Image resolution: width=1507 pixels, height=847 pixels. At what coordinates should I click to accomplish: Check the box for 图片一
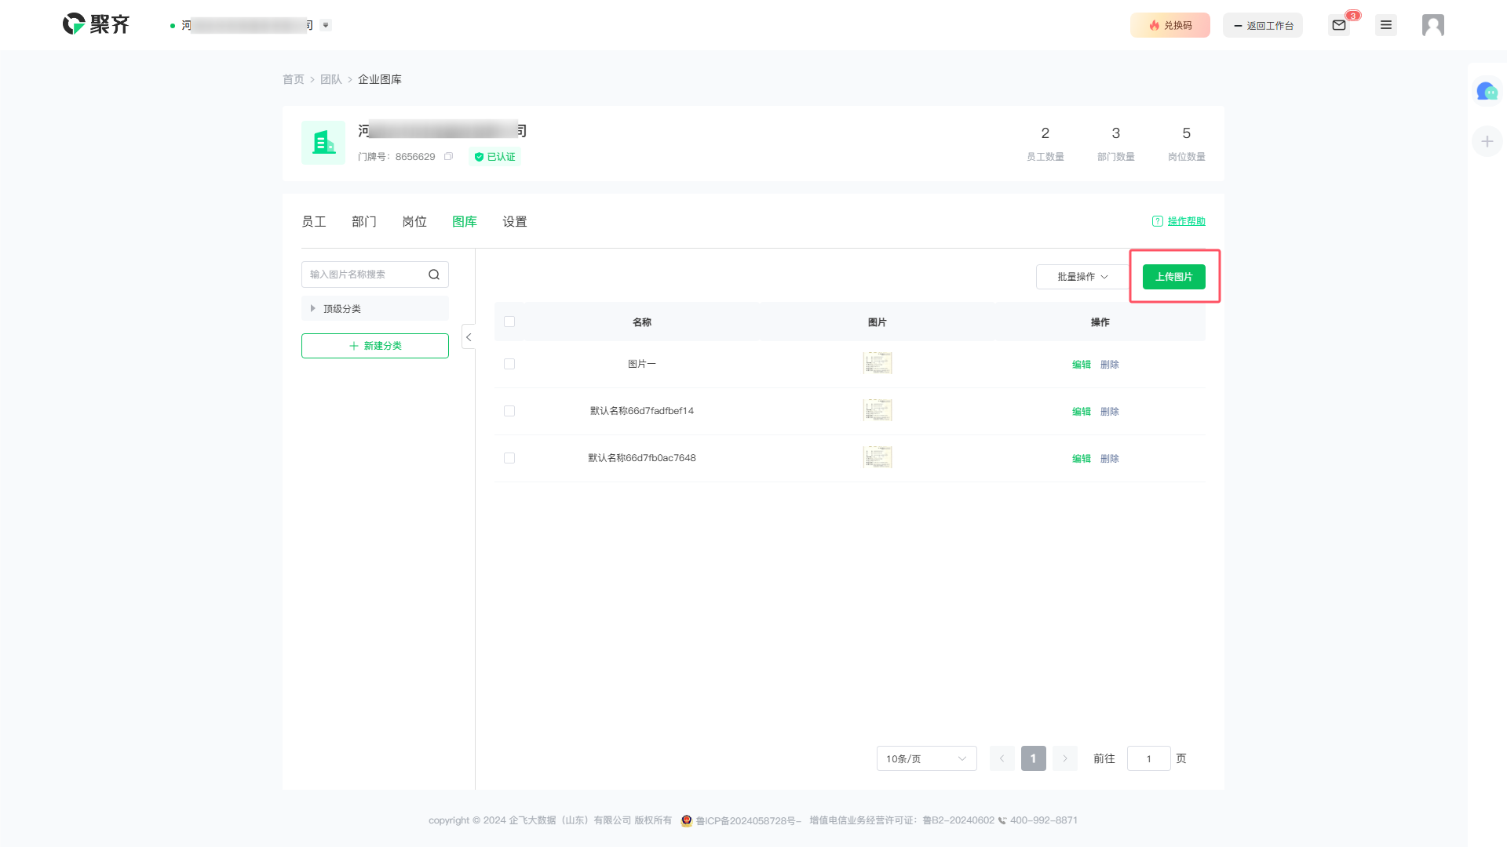click(x=509, y=364)
